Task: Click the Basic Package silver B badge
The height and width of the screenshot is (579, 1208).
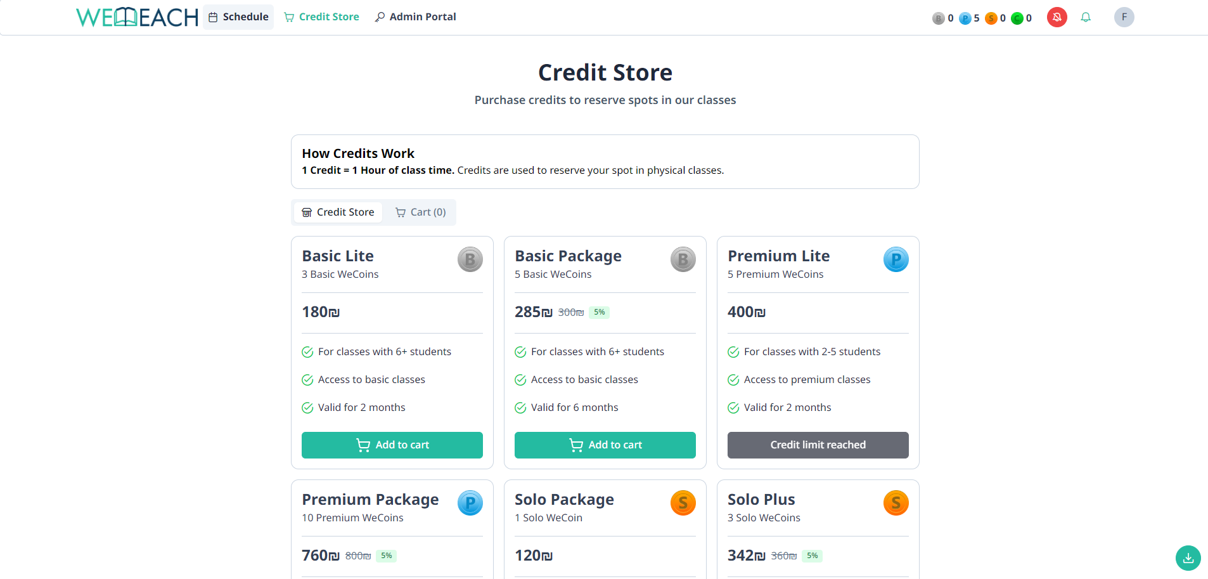Action: tap(683, 259)
